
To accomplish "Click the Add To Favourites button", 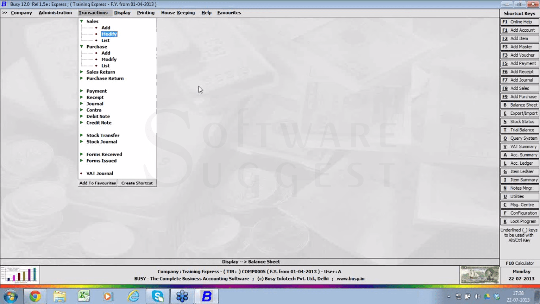I will 97,183.
